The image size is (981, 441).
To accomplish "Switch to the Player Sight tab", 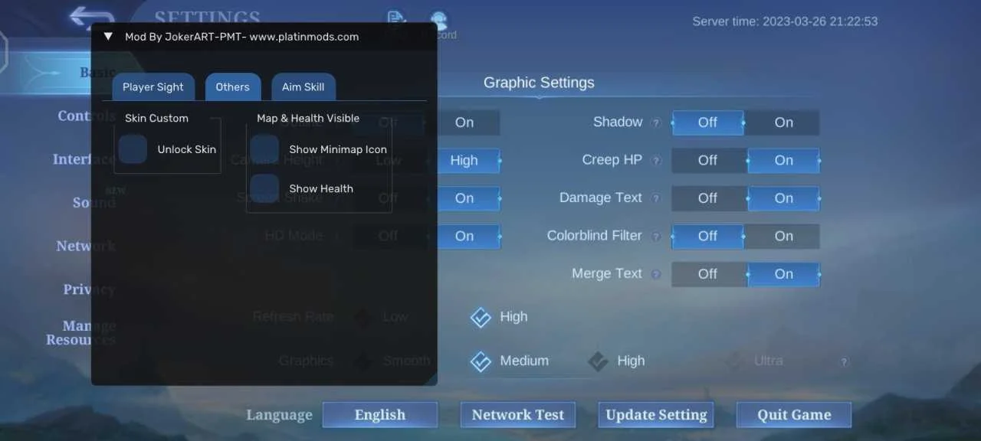I will pyautogui.click(x=153, y=87).
